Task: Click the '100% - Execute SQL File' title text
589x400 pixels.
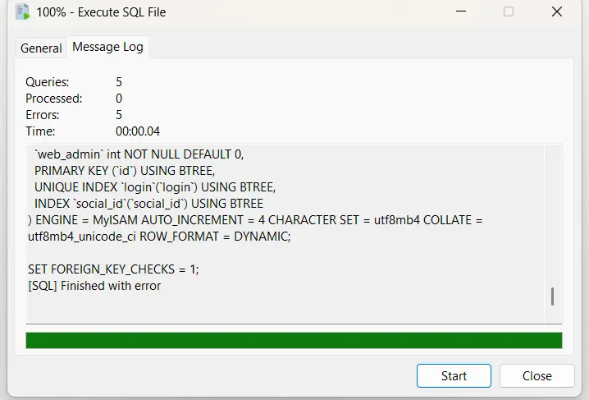Action: (x=100, y=12)
